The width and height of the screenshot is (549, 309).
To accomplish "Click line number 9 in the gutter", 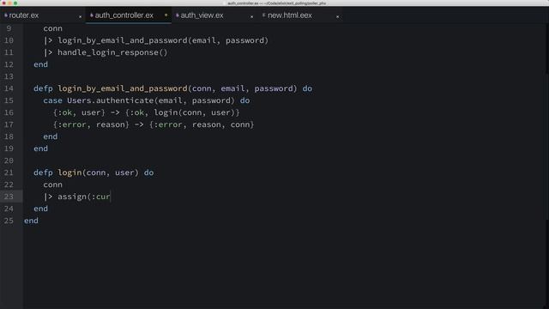I will tap(9, 28).
